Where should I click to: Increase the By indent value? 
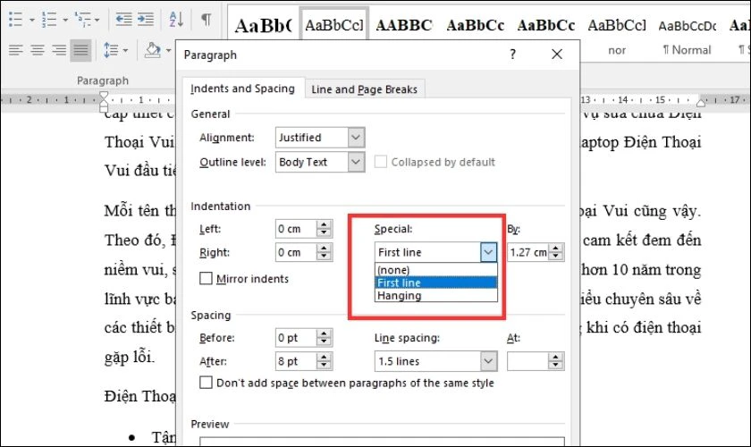click(x=555, y=249)
